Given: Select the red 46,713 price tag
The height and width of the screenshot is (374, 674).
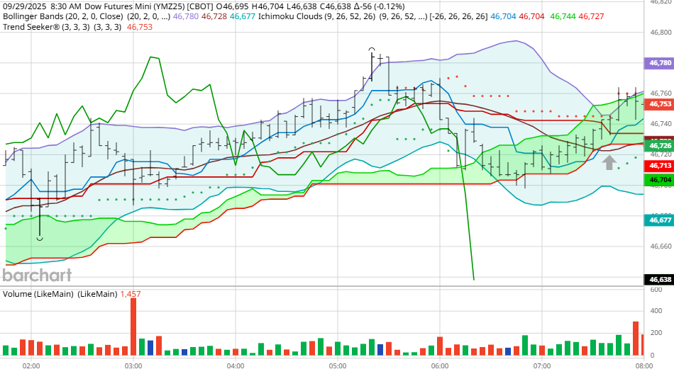Looking at the screenshot, I should (659, 166).
